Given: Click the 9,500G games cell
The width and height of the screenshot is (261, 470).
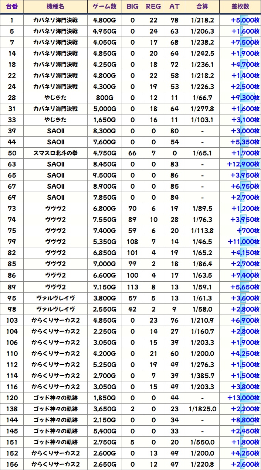Looking at the screenshot, I should coord(105,175).
